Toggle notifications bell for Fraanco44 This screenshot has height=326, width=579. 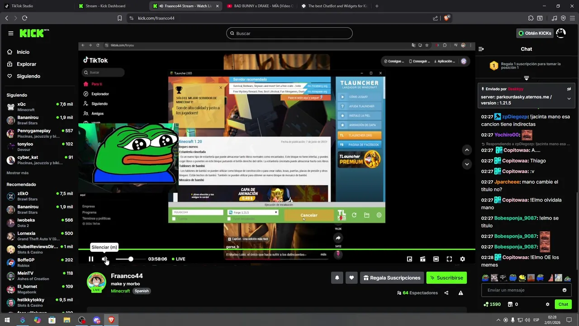[337, 278]
